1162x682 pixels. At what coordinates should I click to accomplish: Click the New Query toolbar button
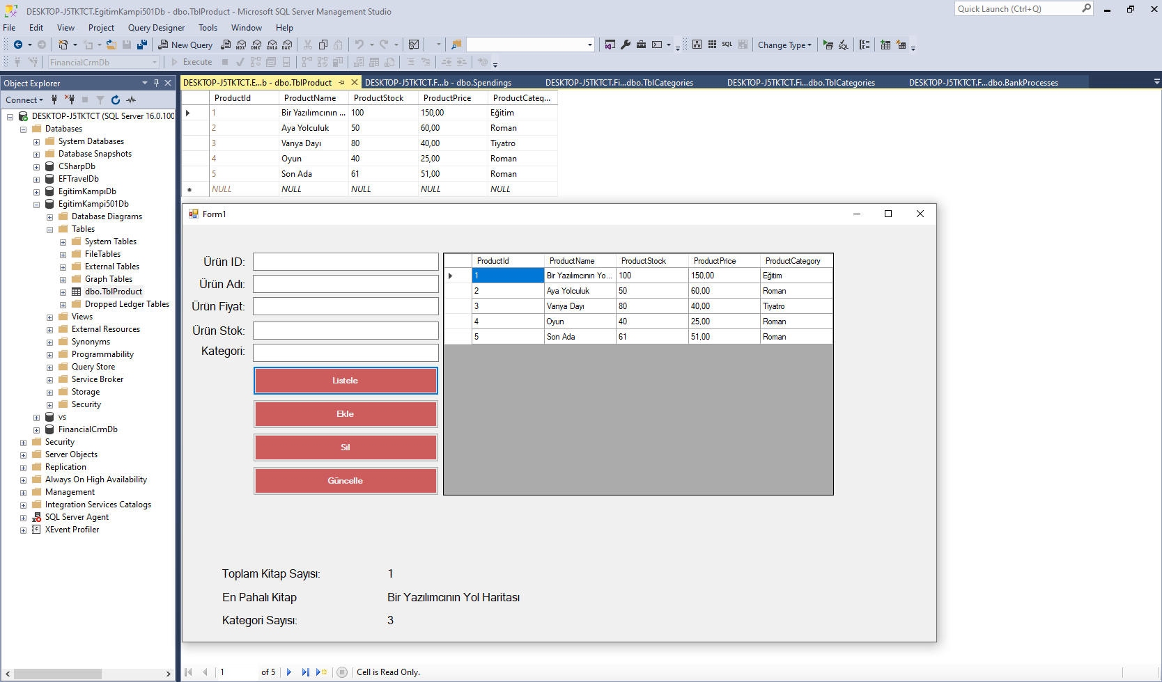(x=185, y=45)
